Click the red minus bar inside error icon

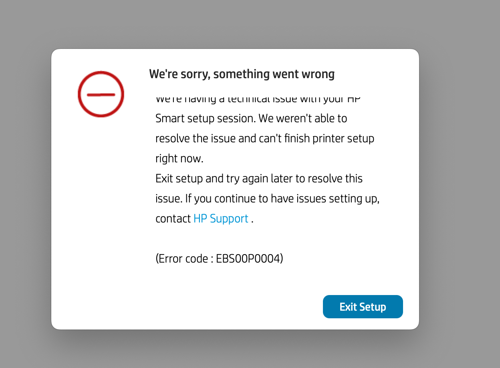101,95
